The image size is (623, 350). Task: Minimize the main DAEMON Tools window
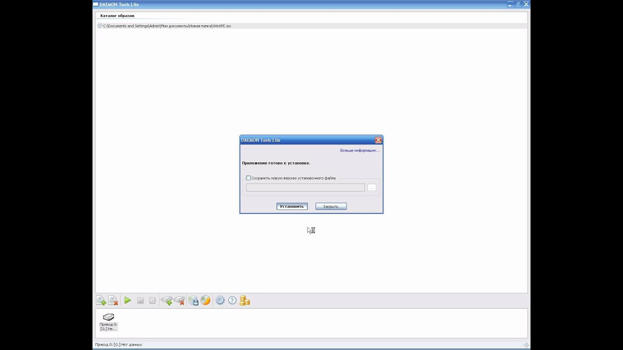510,4
